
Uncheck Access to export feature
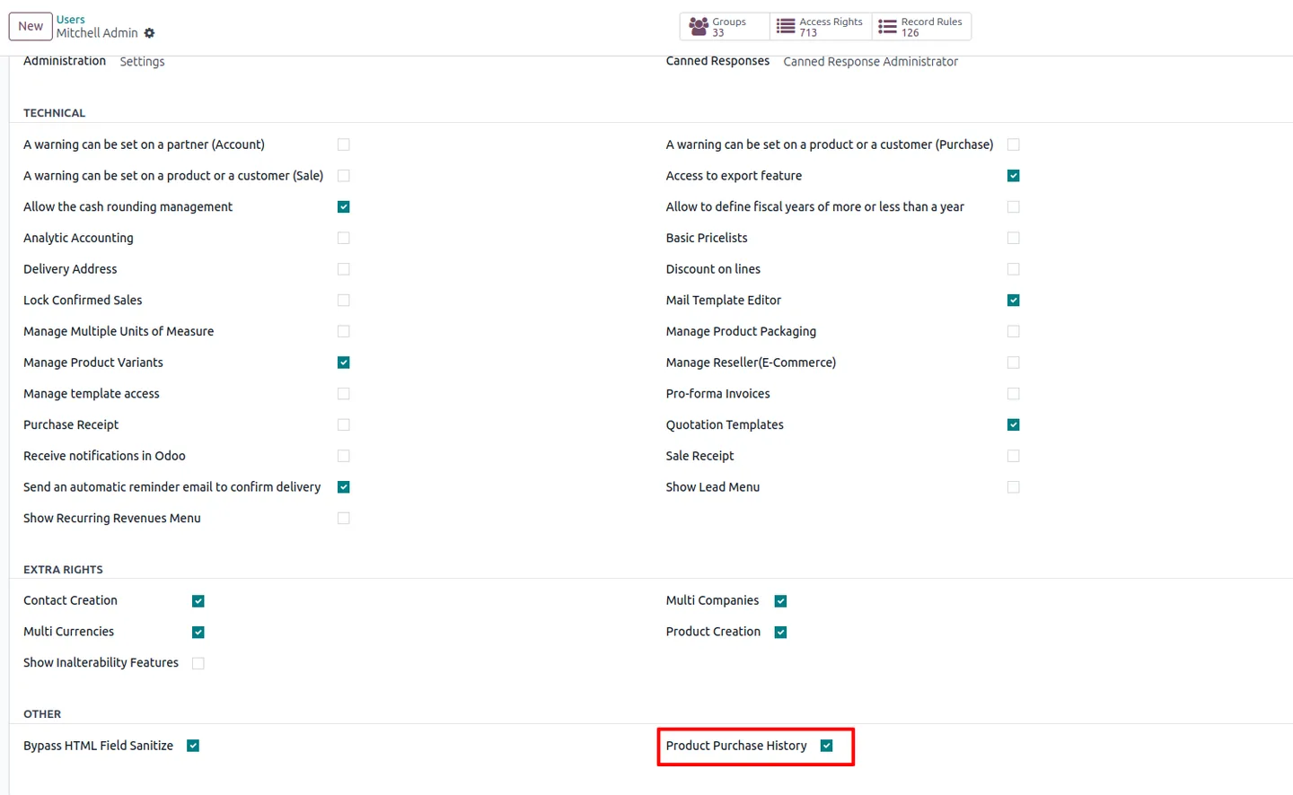click(x=1014, y=176)
